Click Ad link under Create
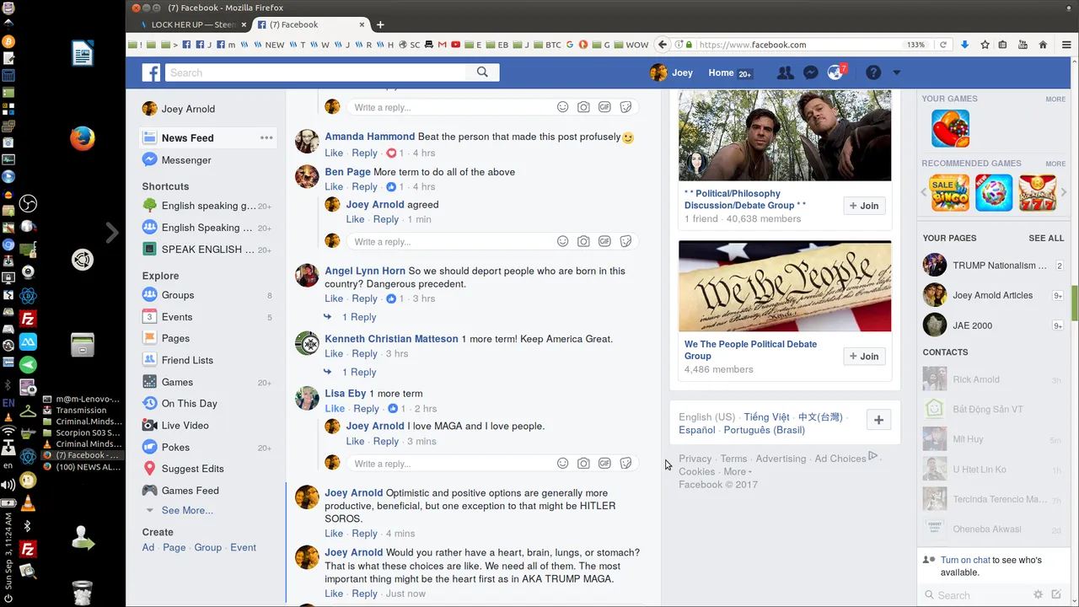 coord(148,547)
